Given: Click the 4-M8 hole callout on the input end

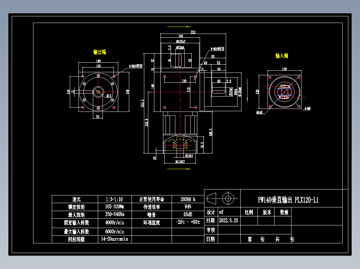Looking at the screenshot, I should click(x=308, y=108).
